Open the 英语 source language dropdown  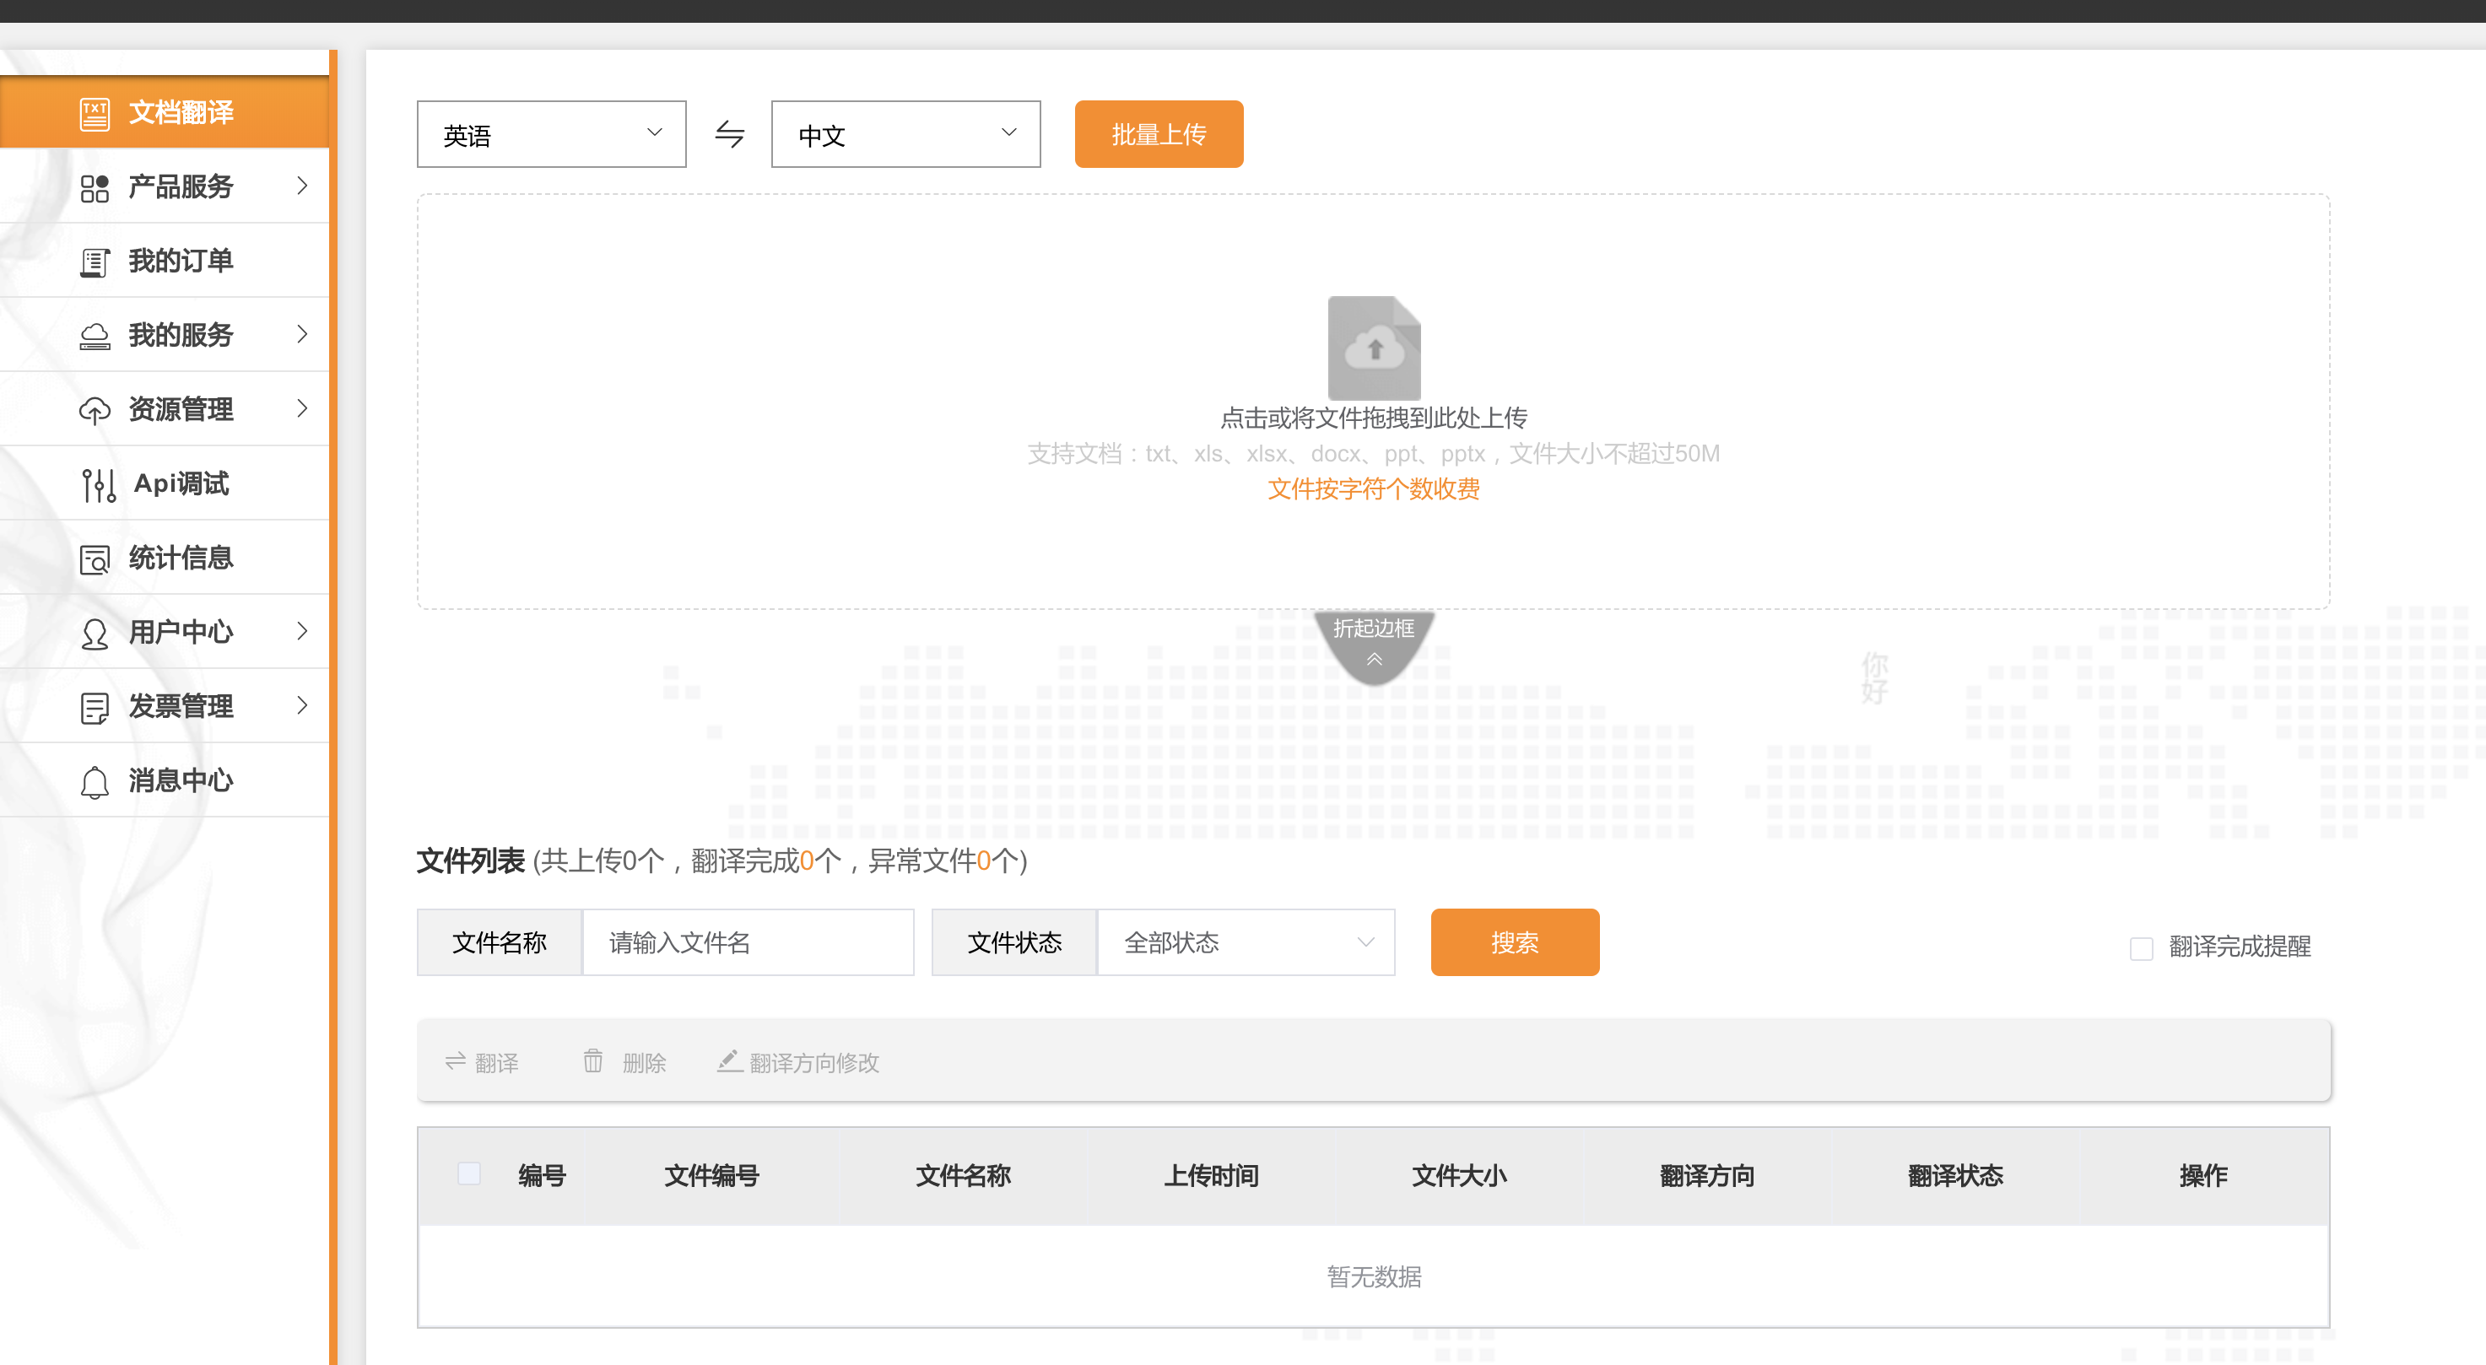coord(551,134)
